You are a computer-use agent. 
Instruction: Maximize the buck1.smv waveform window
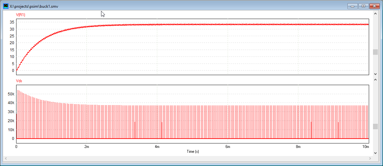click(363, 6)
